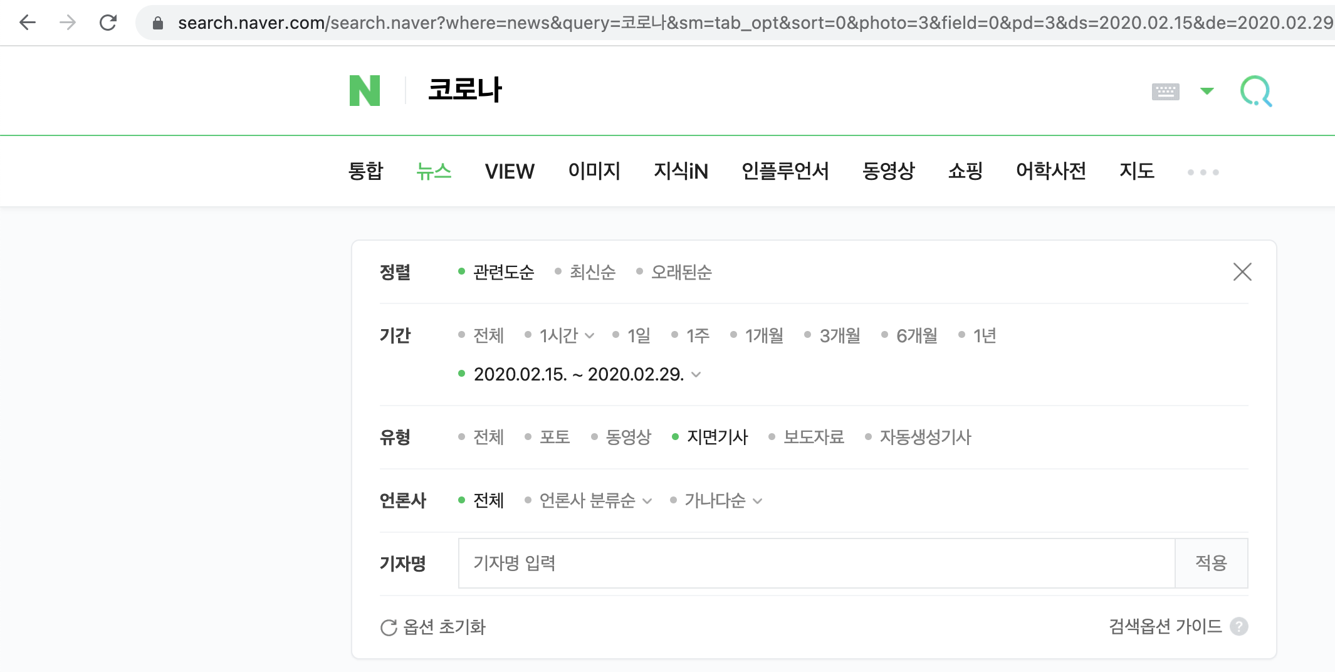Select the 포토 type option
This screenshot has height=672, width=1335.
point(555,437)
